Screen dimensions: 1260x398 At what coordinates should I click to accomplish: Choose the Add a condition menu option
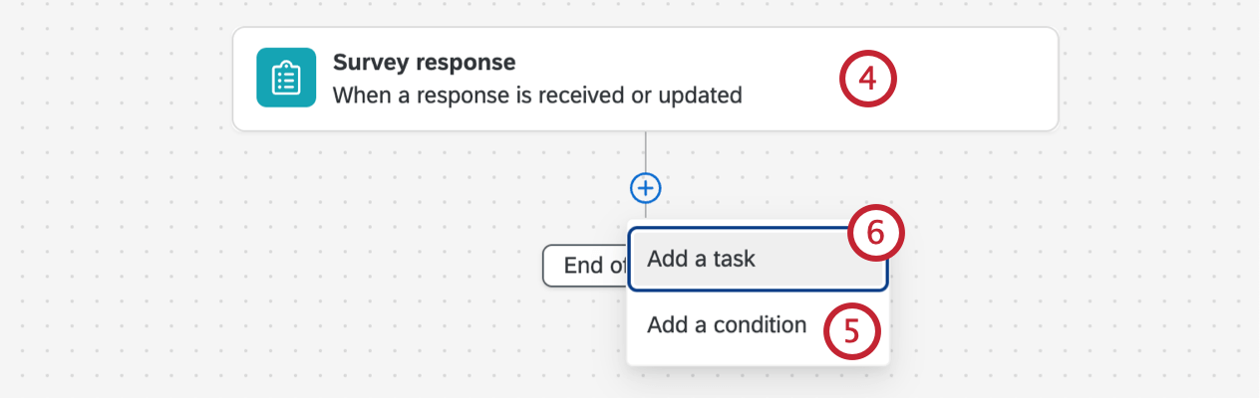pyautogui.click(x=727, y=324)
